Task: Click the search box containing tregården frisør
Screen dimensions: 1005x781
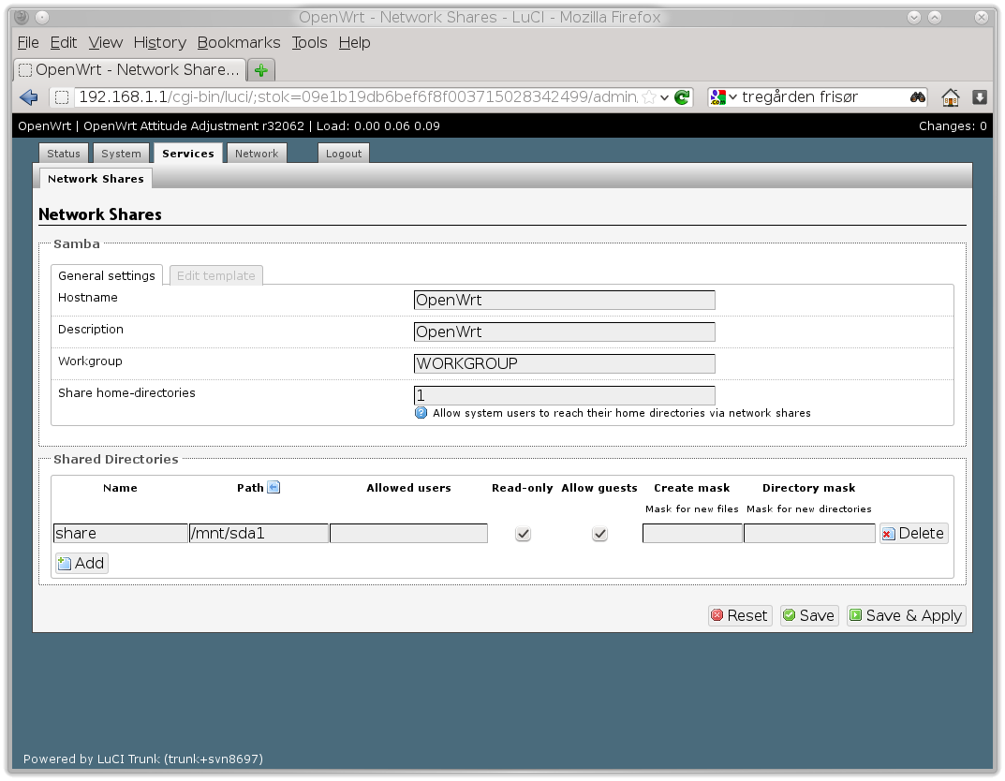Action: click(x=823, y=97)
